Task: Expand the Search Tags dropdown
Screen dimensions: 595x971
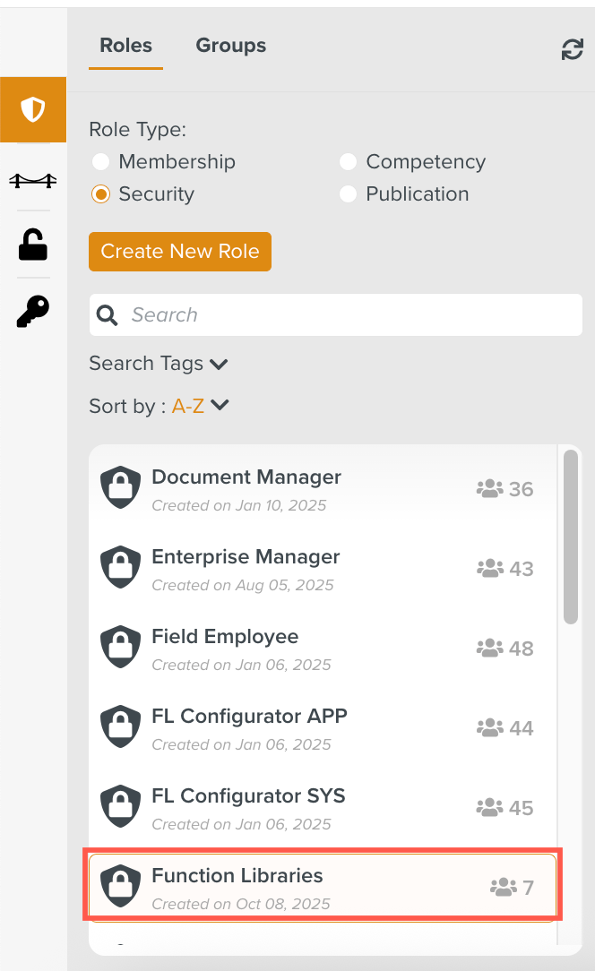Action: click(x=159, y=364)
